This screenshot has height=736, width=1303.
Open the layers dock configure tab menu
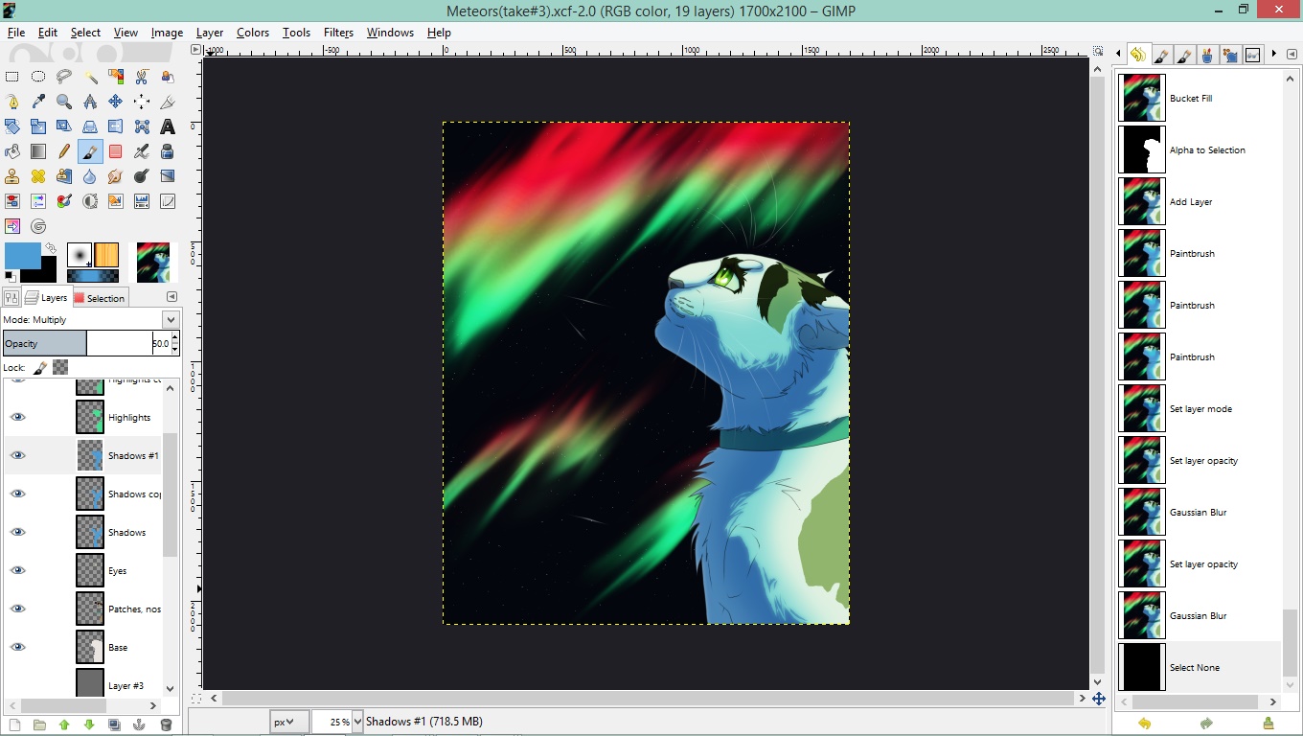pyautogui.click(x=172, y=297)
